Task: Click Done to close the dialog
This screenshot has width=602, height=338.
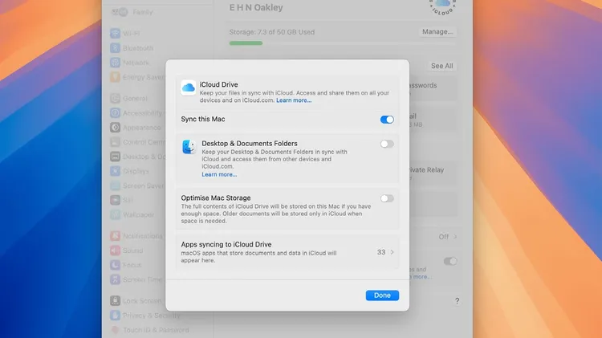Action: (382, 295)
